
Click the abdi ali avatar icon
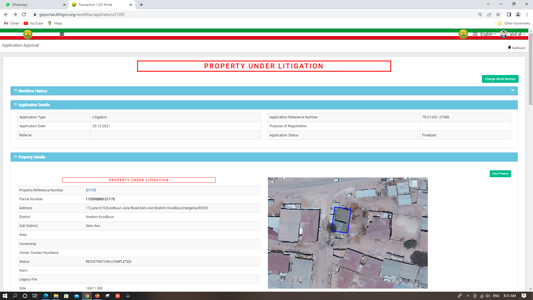[x=504, y=34]
